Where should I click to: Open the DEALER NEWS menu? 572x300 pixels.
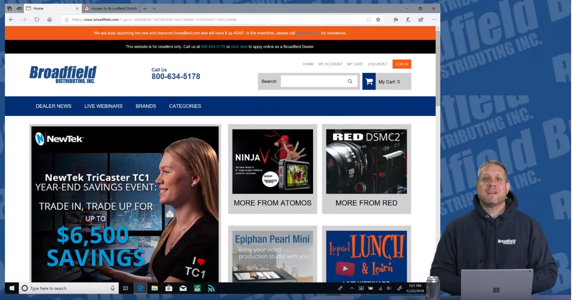coord(54,106)
